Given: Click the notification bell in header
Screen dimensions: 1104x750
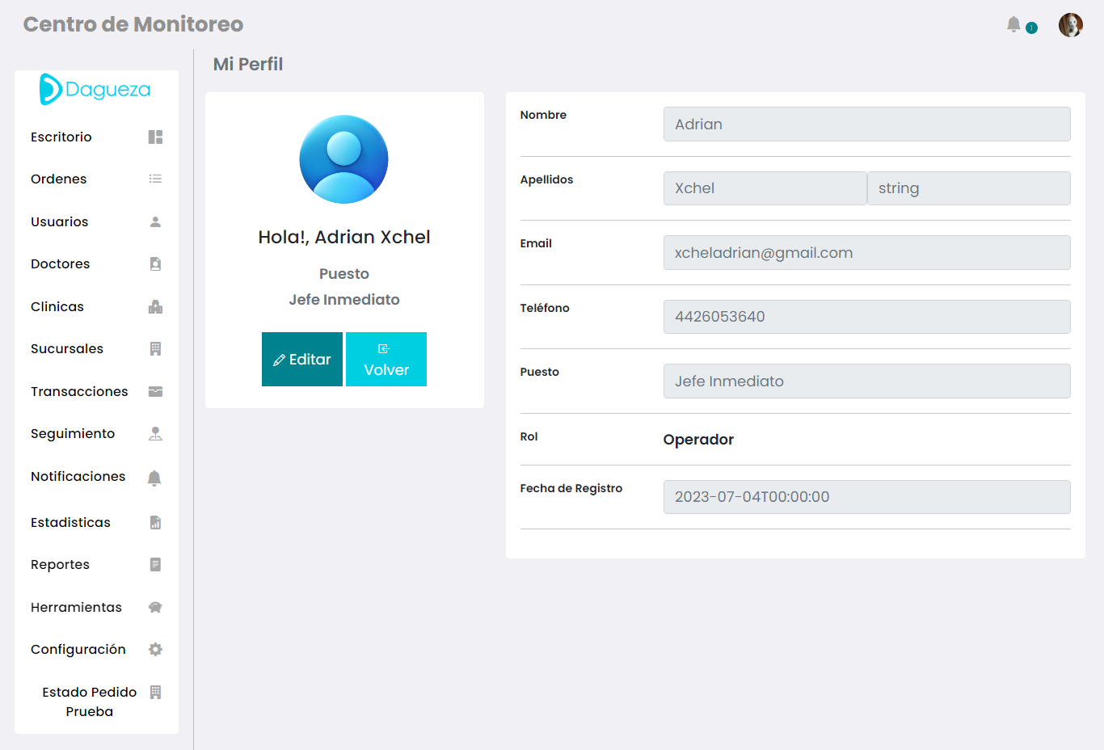Looking at the screenshot, I should tap(1013, 25).
